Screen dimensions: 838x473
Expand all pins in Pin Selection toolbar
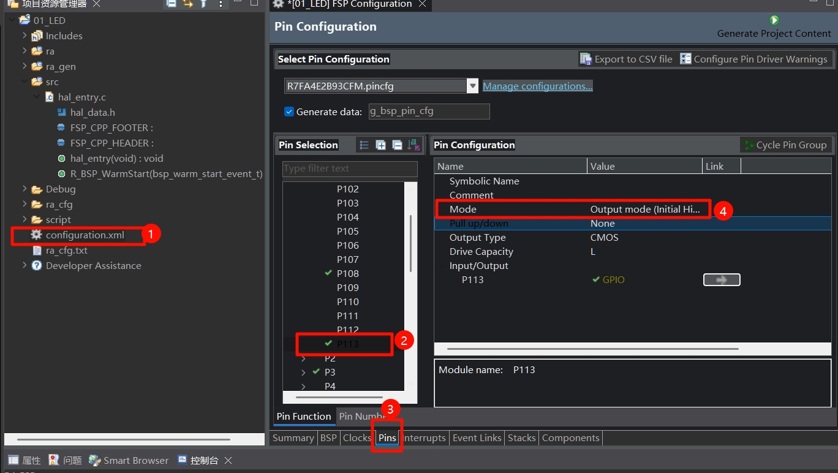[x=380, y=145]
